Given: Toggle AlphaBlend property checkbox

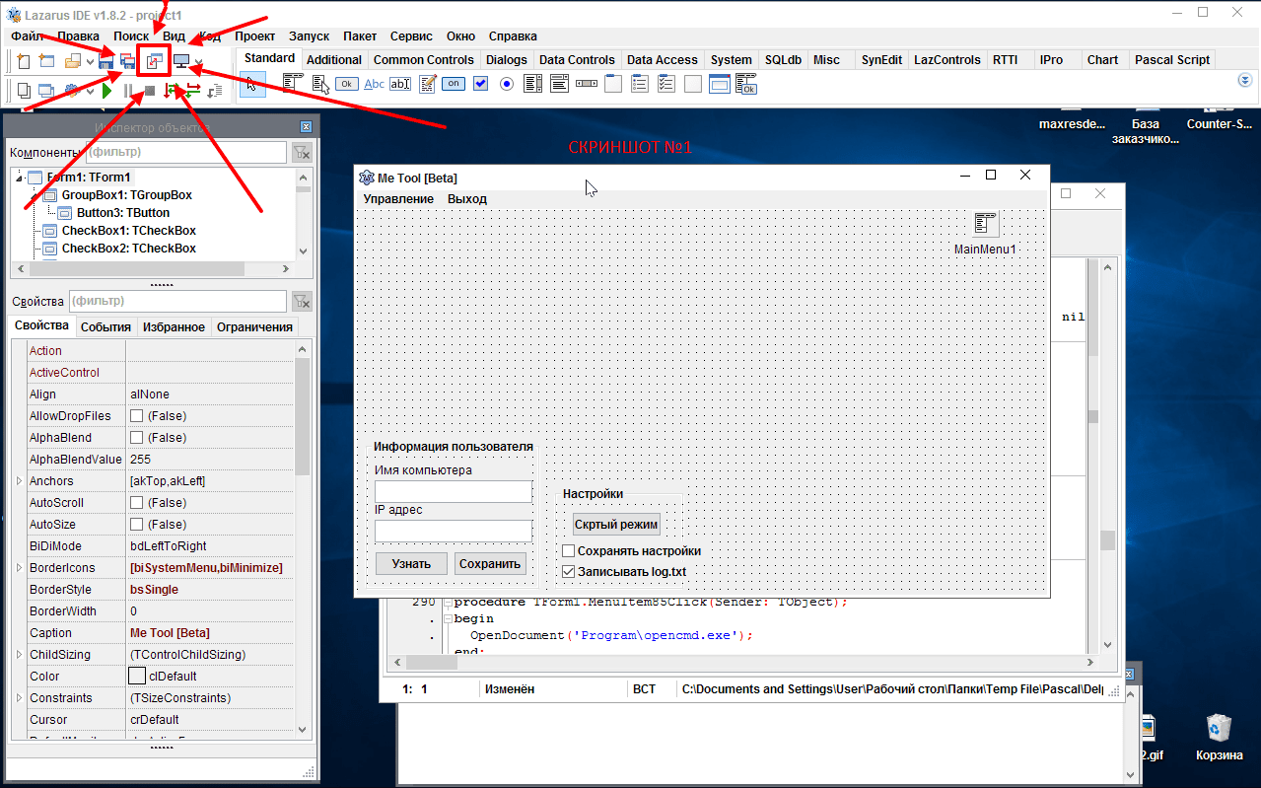Looking at the screenshot, I should (137, 438).
